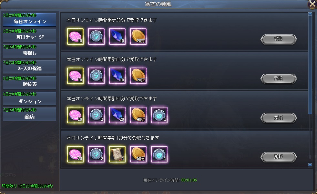
Task: Click the 40万 gold coin icon
Action: tap(138, 115)
